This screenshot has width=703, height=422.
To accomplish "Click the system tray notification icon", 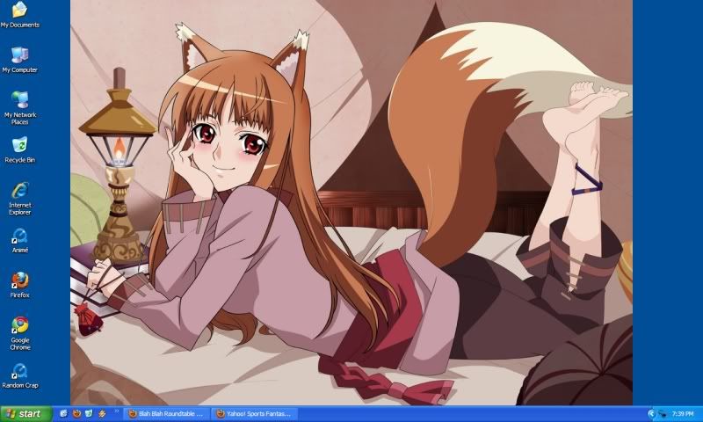I will pyautogui.click(x=662, y=413).
